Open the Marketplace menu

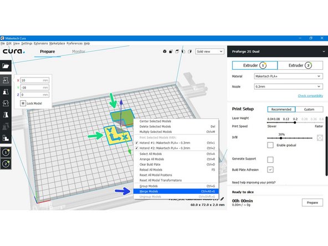[57, 44]
